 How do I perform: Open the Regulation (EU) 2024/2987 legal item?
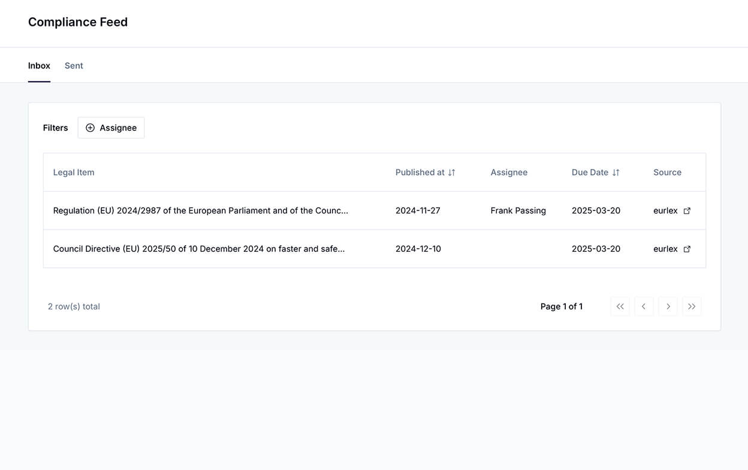click(x=200, y=211)
